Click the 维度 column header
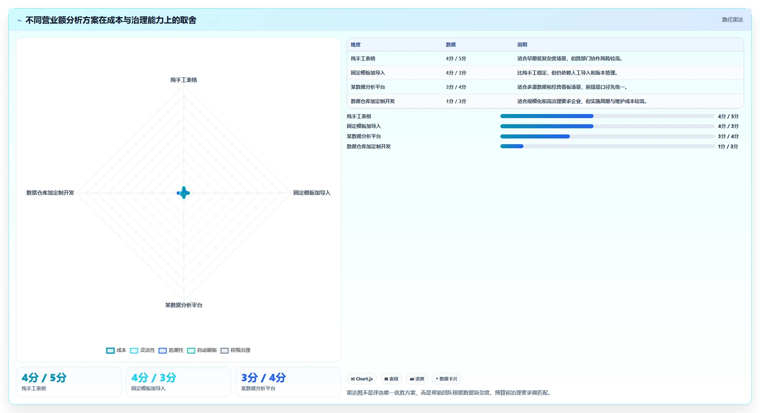The image size is (760, 413). (x=356, y=45)
